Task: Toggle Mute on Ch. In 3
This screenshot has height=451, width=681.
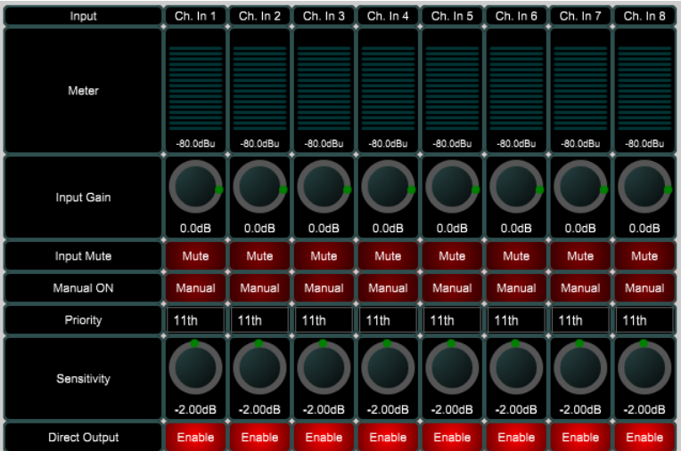Action: [324, 256]
